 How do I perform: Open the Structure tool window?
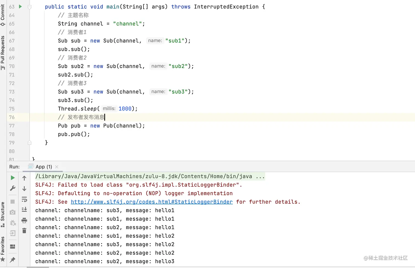[x=3, y=215]
